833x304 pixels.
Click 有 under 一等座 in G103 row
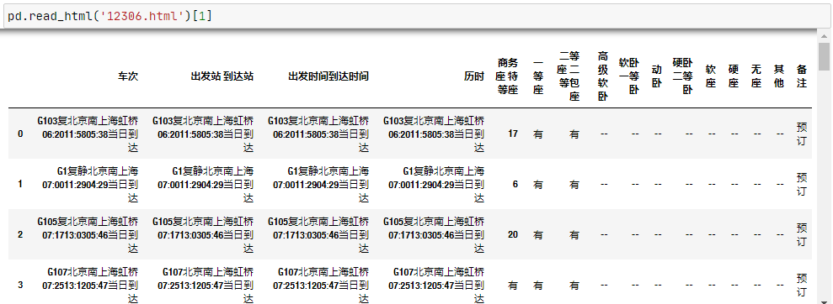click(x=538, y=134)
